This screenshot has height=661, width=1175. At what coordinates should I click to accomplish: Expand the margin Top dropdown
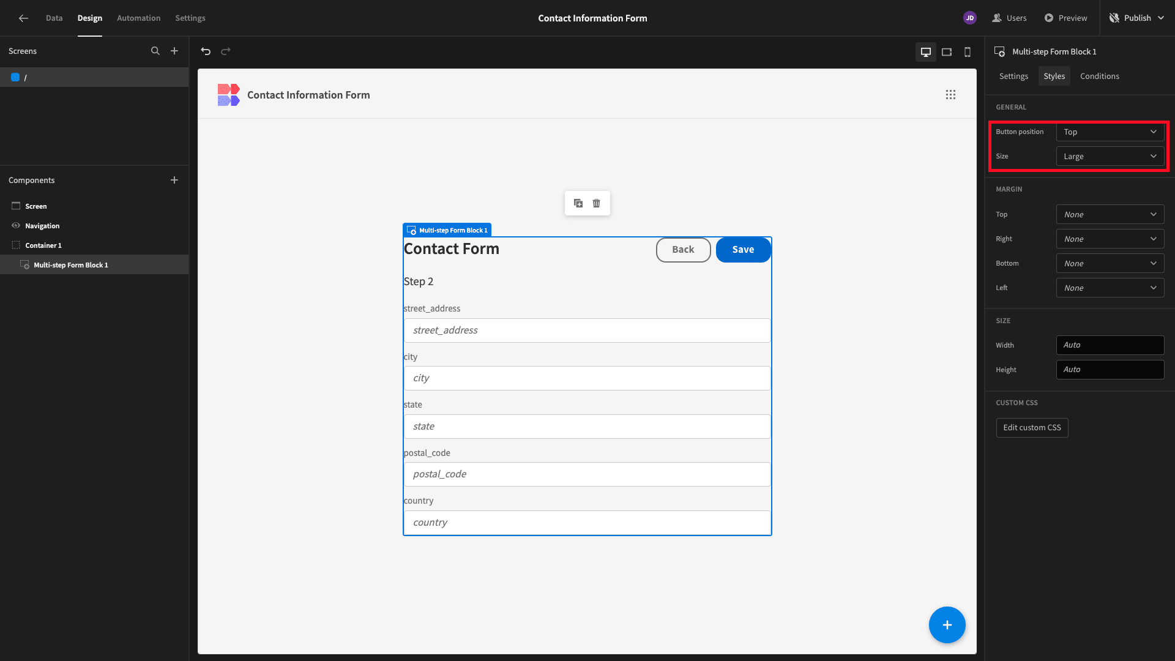point(1110,215)
